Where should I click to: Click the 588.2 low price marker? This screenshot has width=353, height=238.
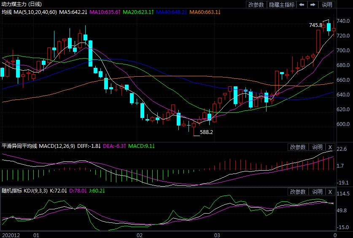206,132
